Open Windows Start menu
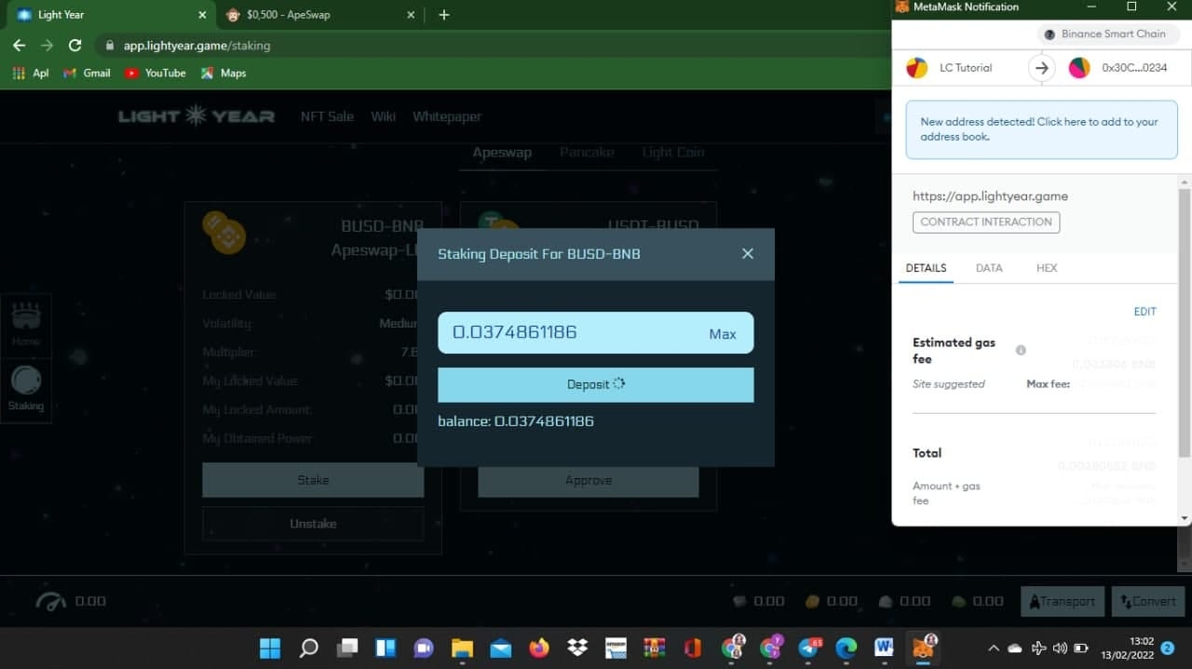The height and width of the screenshot is (669, 1192). (269, 648)
